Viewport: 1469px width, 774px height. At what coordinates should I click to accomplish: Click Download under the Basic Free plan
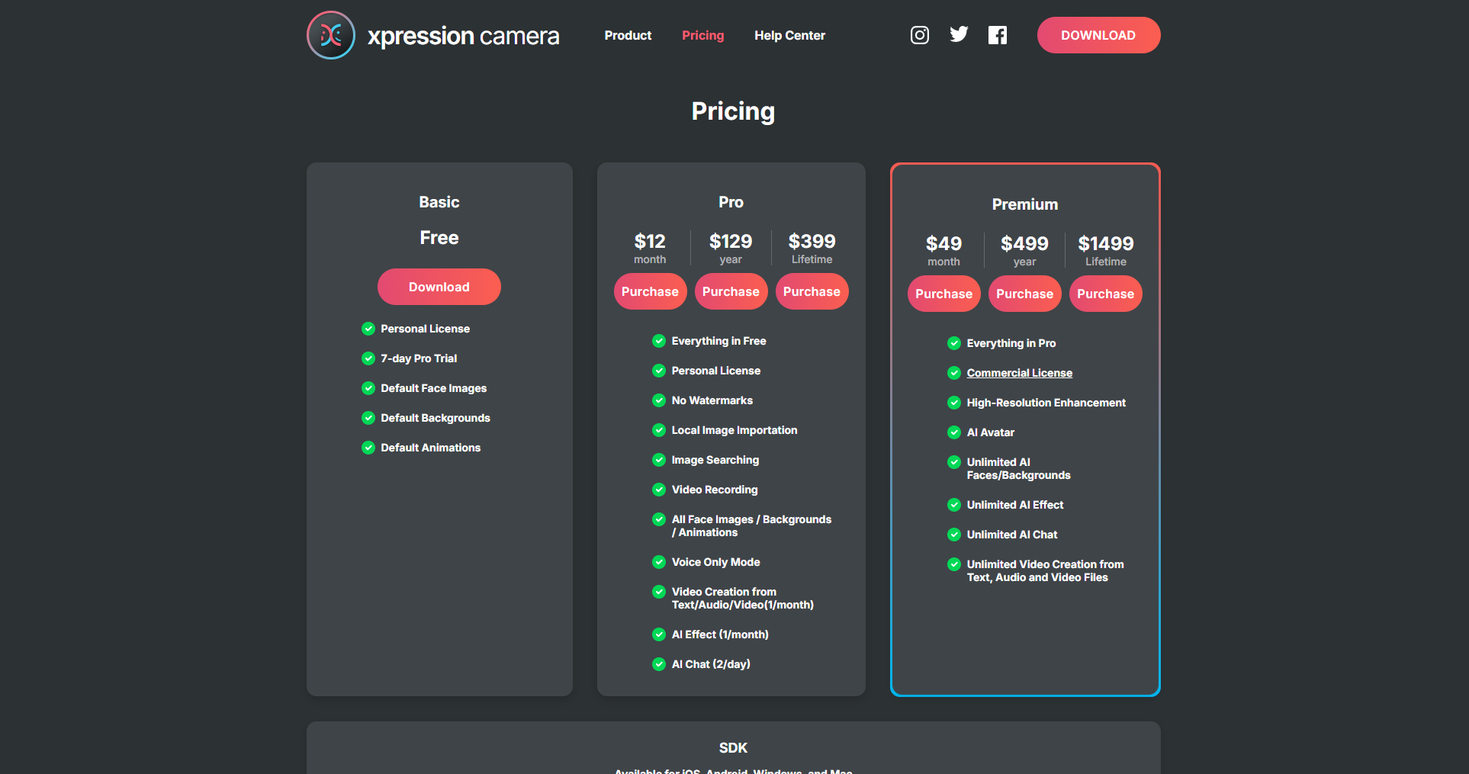[439, 286]
